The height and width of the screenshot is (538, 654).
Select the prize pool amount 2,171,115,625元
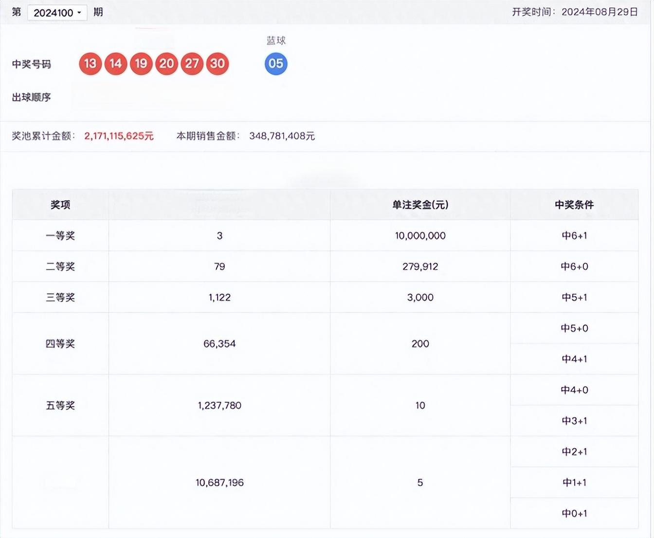(x=119, y=136)
